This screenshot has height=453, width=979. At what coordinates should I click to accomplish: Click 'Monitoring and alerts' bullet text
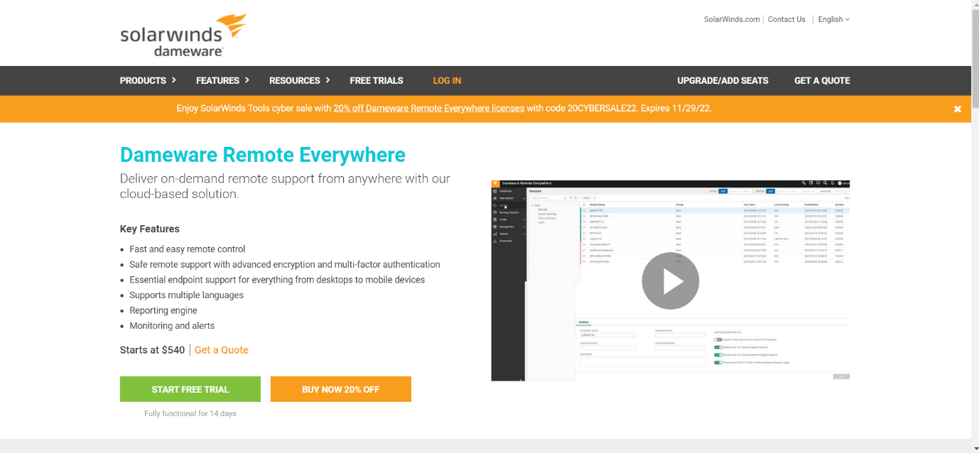click(172, 326)
